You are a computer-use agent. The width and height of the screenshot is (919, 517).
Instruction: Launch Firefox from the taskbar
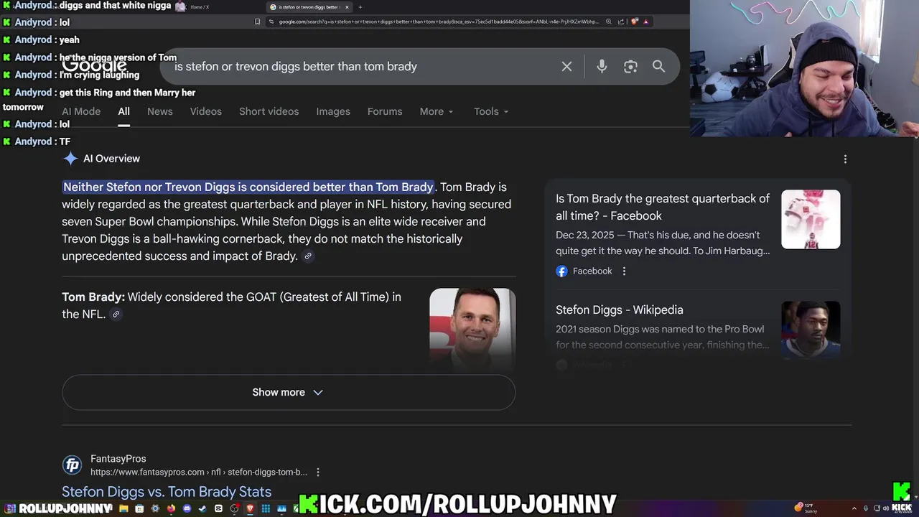click(x=171, y=508)
